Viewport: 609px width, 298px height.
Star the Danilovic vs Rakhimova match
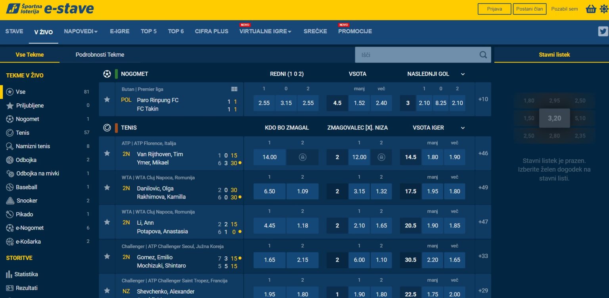[x=107, y=187]
